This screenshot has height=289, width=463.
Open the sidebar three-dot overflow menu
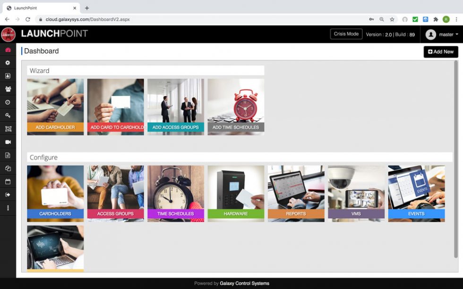tap(8, 208)
